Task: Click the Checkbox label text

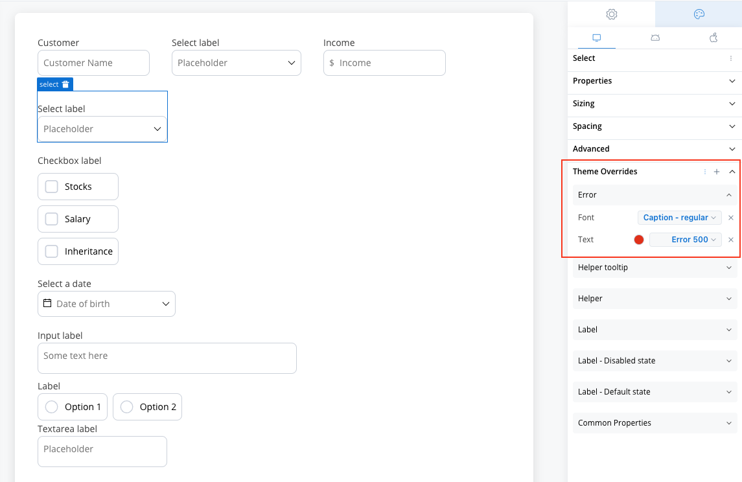Action: [x=69, y=161]
